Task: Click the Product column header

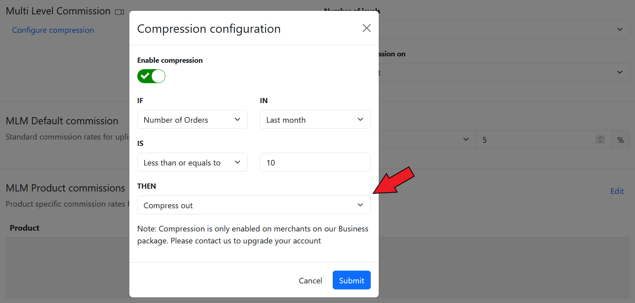Action: point(24,228)
